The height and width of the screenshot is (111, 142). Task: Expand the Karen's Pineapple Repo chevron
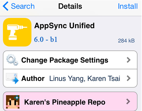click(x=128, y=102)
